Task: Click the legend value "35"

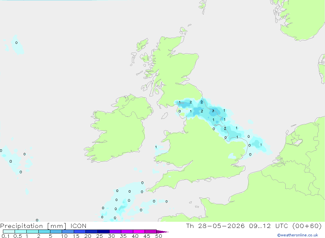Action: point(123,236)
